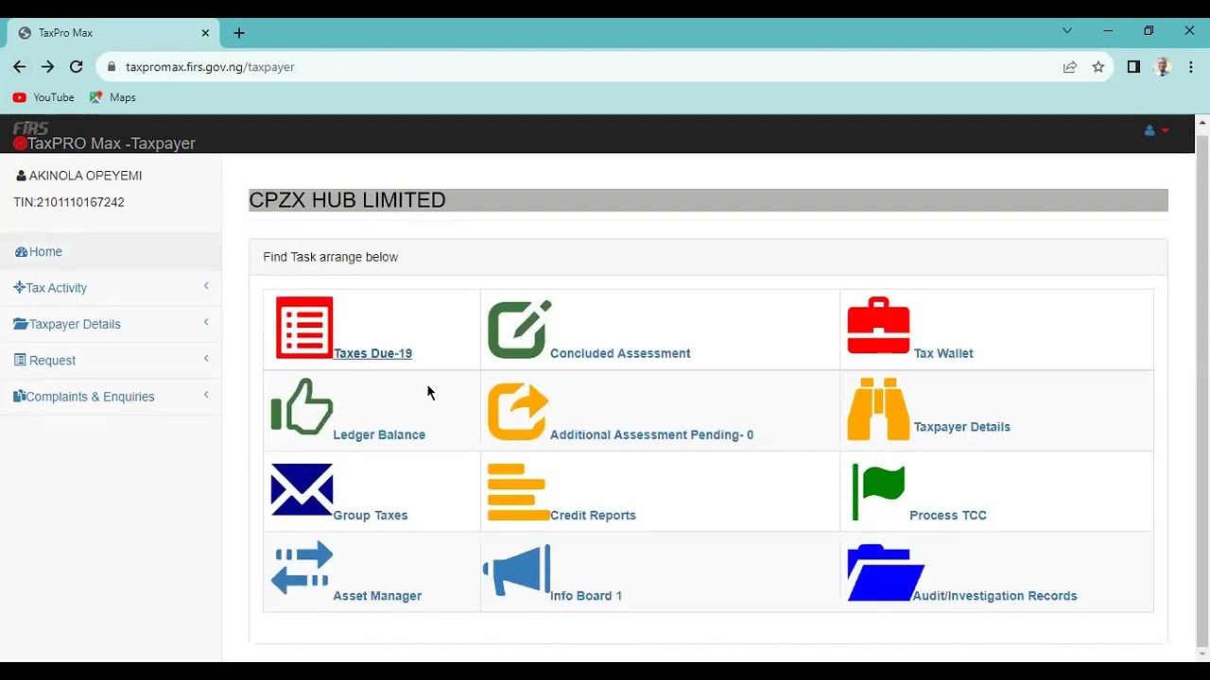Share this page via the address bar icon
The image size is (1210, 680).
point(1070,67)
